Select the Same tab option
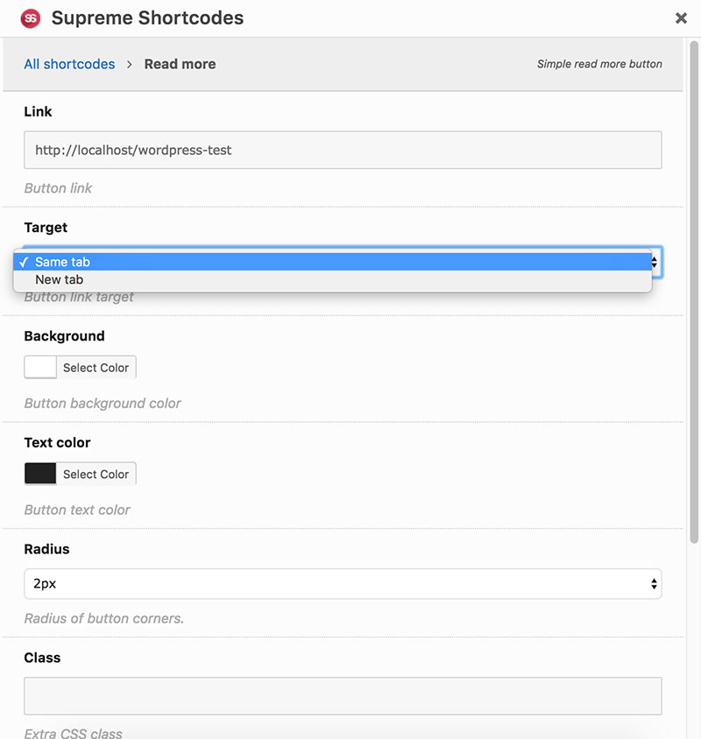This screenshot has width=701, height=739. coord(333,262)
